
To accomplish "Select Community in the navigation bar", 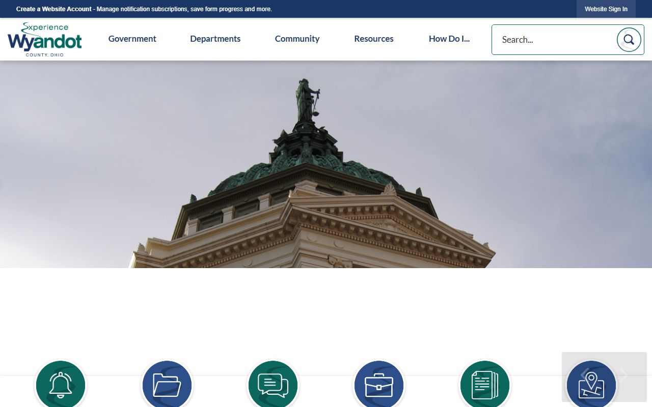I will pyautogui.click(x=297, y=39).
